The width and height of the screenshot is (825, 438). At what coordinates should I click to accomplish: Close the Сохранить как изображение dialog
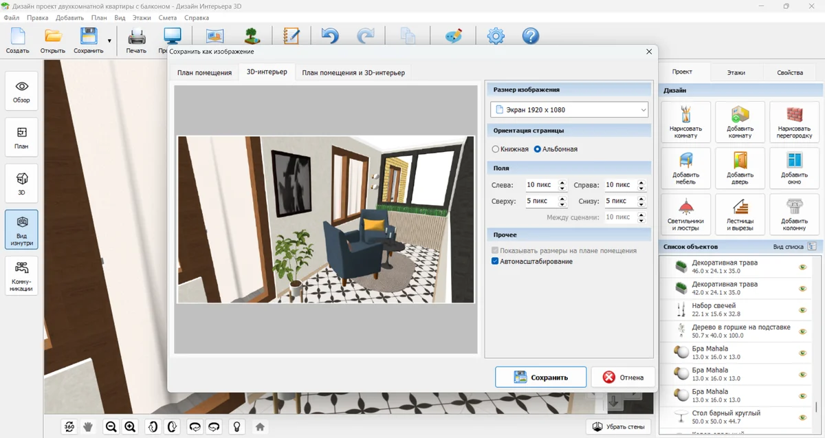pos(649,52)
